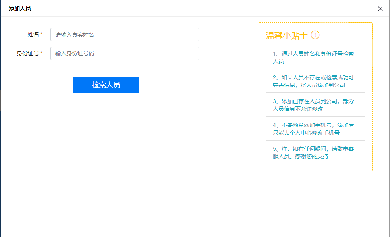The height and width of the screenshot is (237, 390).
Task: Click tip 5 about 如有任何疑问
Action: [313, 153]
